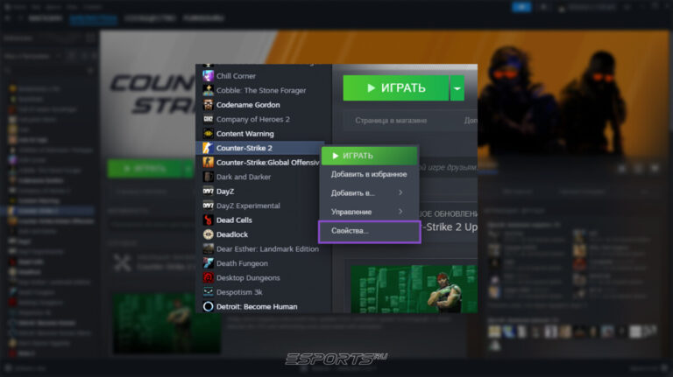Image resolution: width=673 pixels, height=377 pixels.
Task: Select Detroit: Become Human entry
Action: pos(257,307)
